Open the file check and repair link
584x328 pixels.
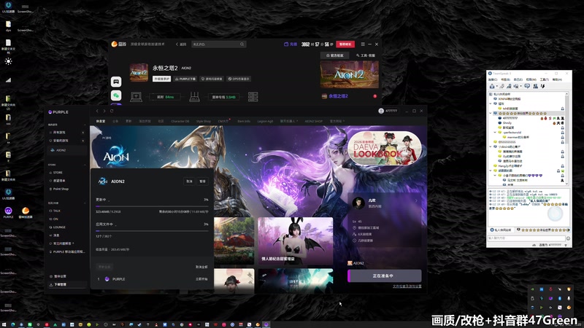coord(407,286)
